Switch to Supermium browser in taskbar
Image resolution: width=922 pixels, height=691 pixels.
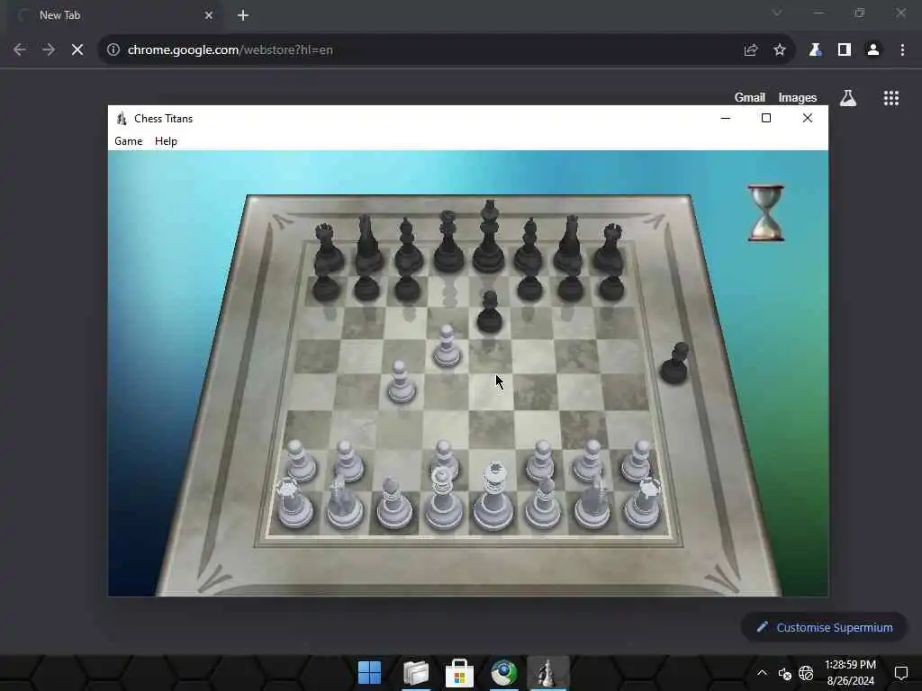click(x=504, y=673)
